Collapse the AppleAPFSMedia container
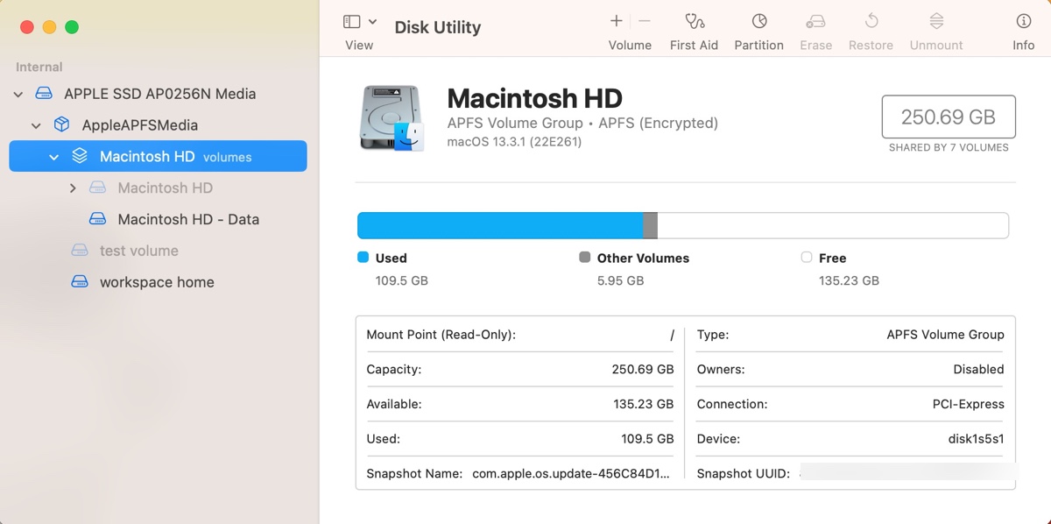The height and width of the screenshot is (524, 1051). (36, 125)
